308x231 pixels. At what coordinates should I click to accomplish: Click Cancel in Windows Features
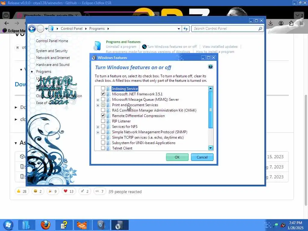coord(202,157)
